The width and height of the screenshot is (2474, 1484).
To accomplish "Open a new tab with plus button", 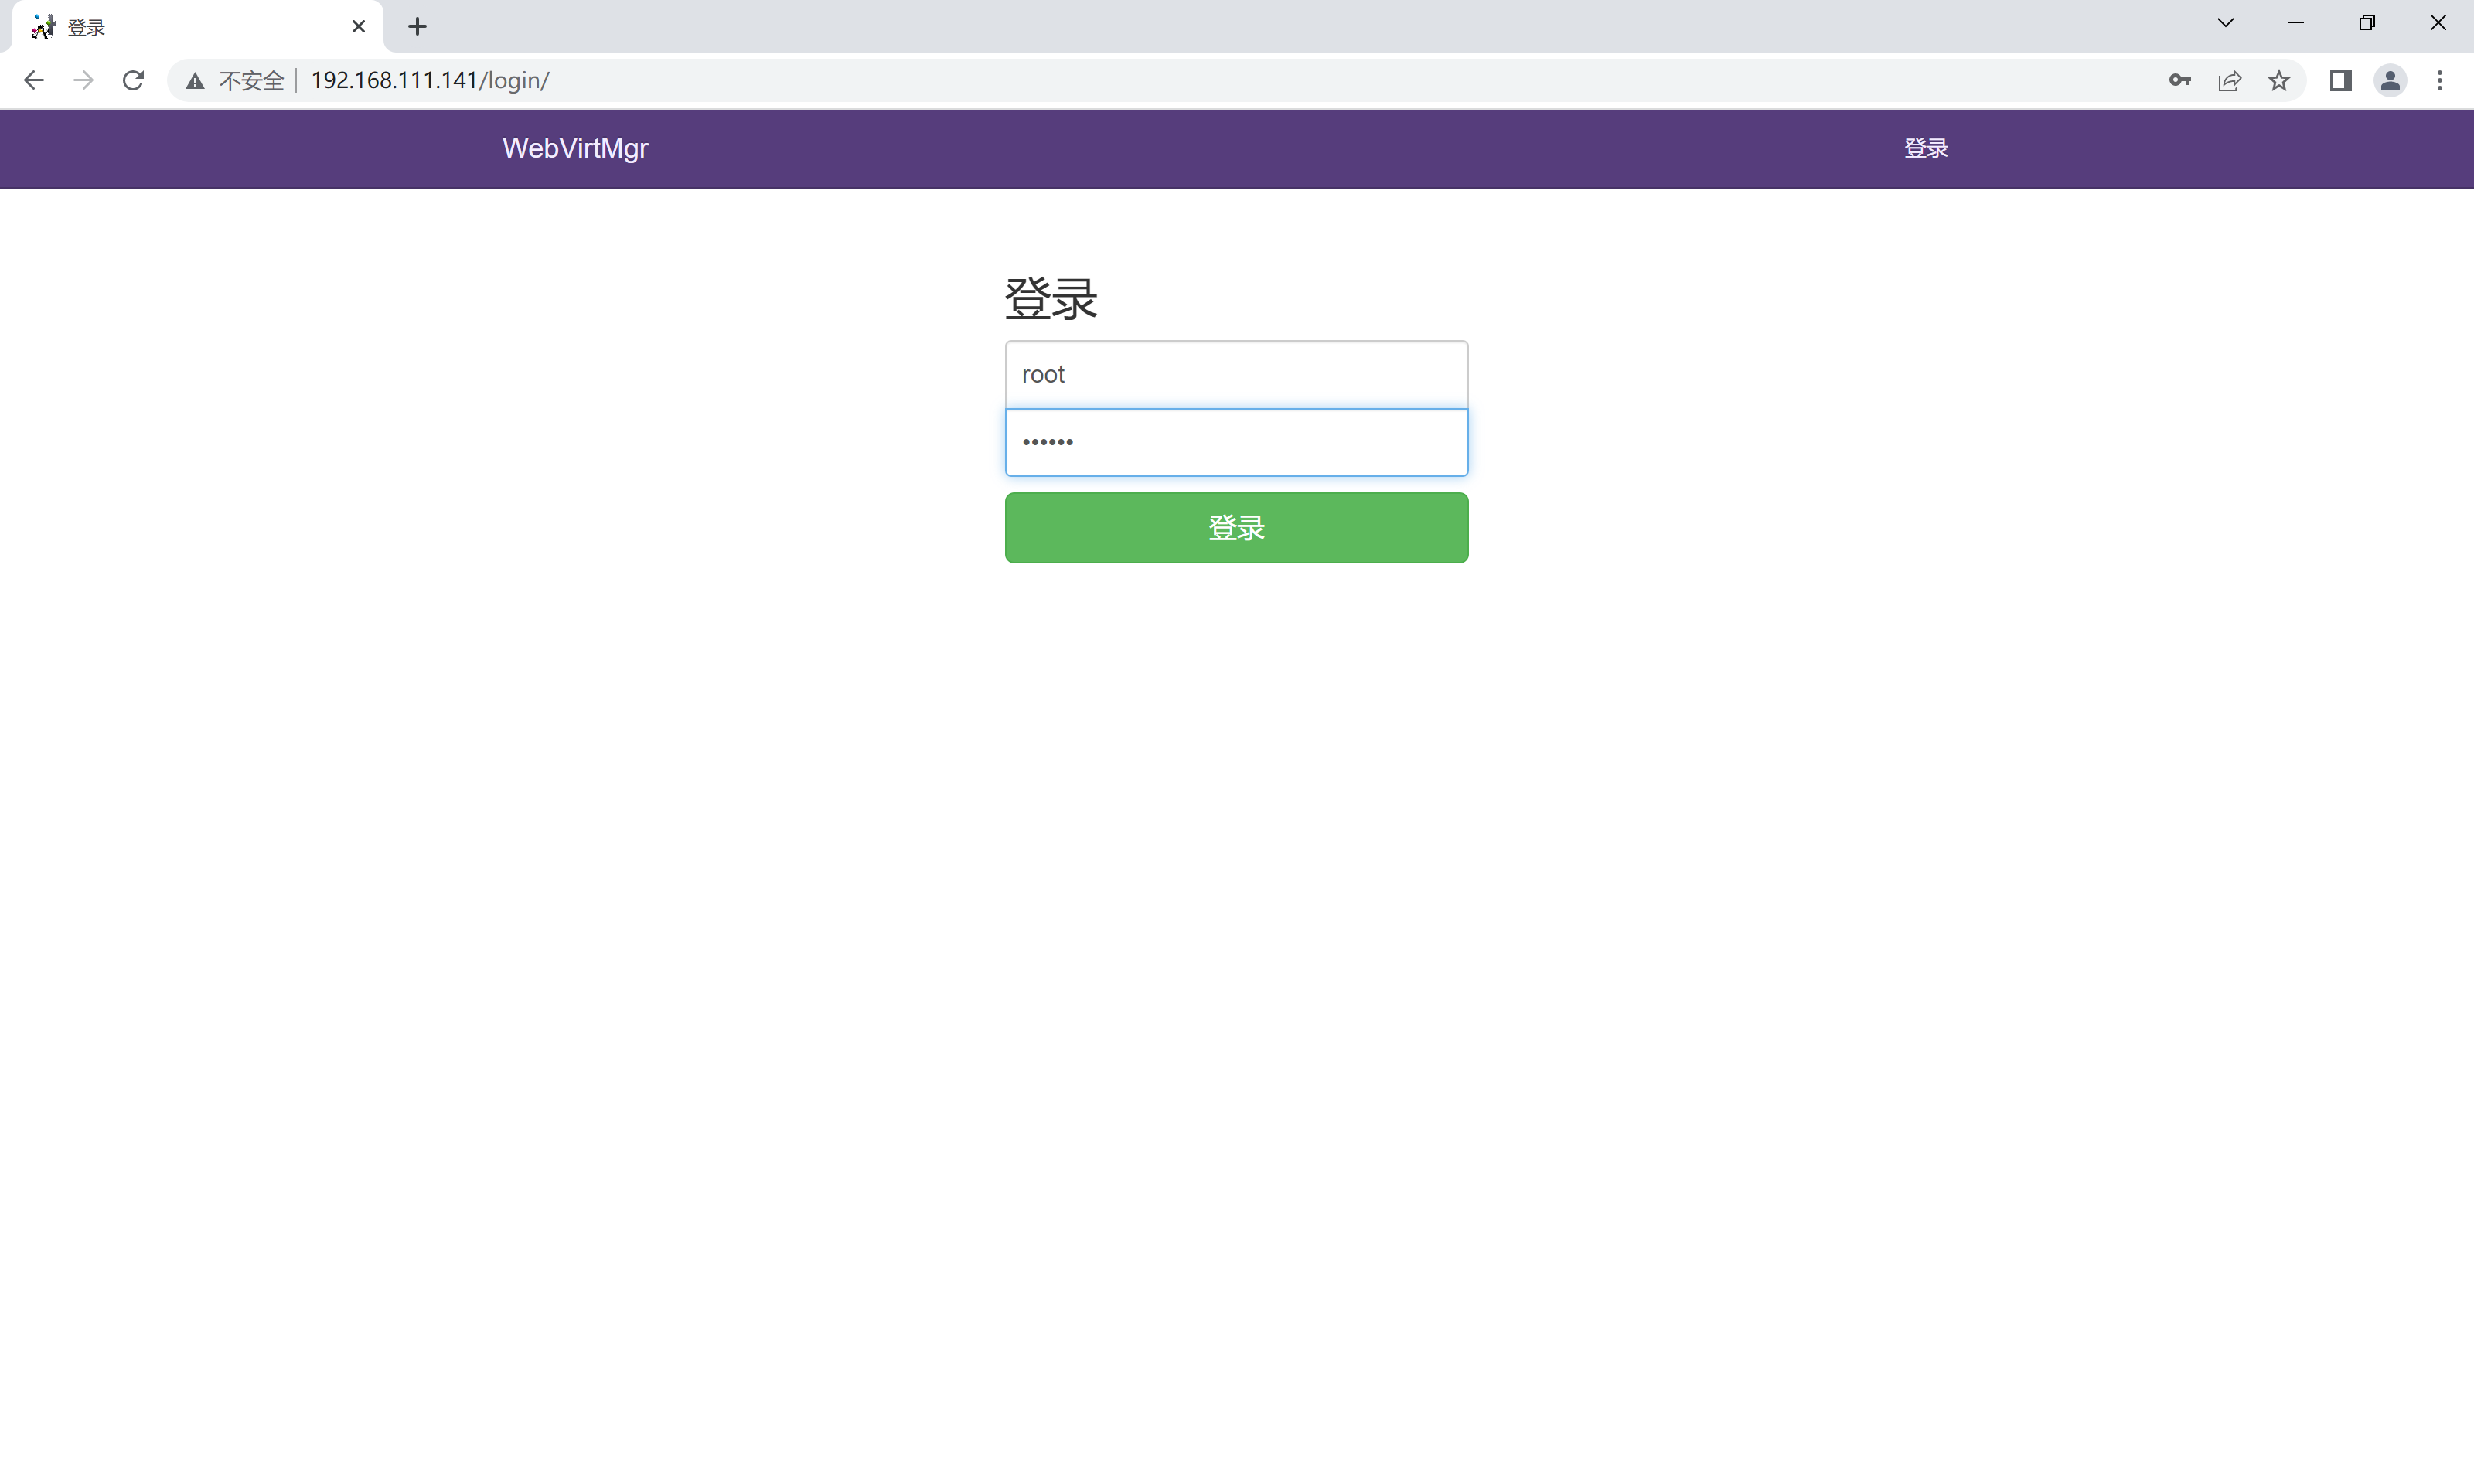I will click(418, 27).
